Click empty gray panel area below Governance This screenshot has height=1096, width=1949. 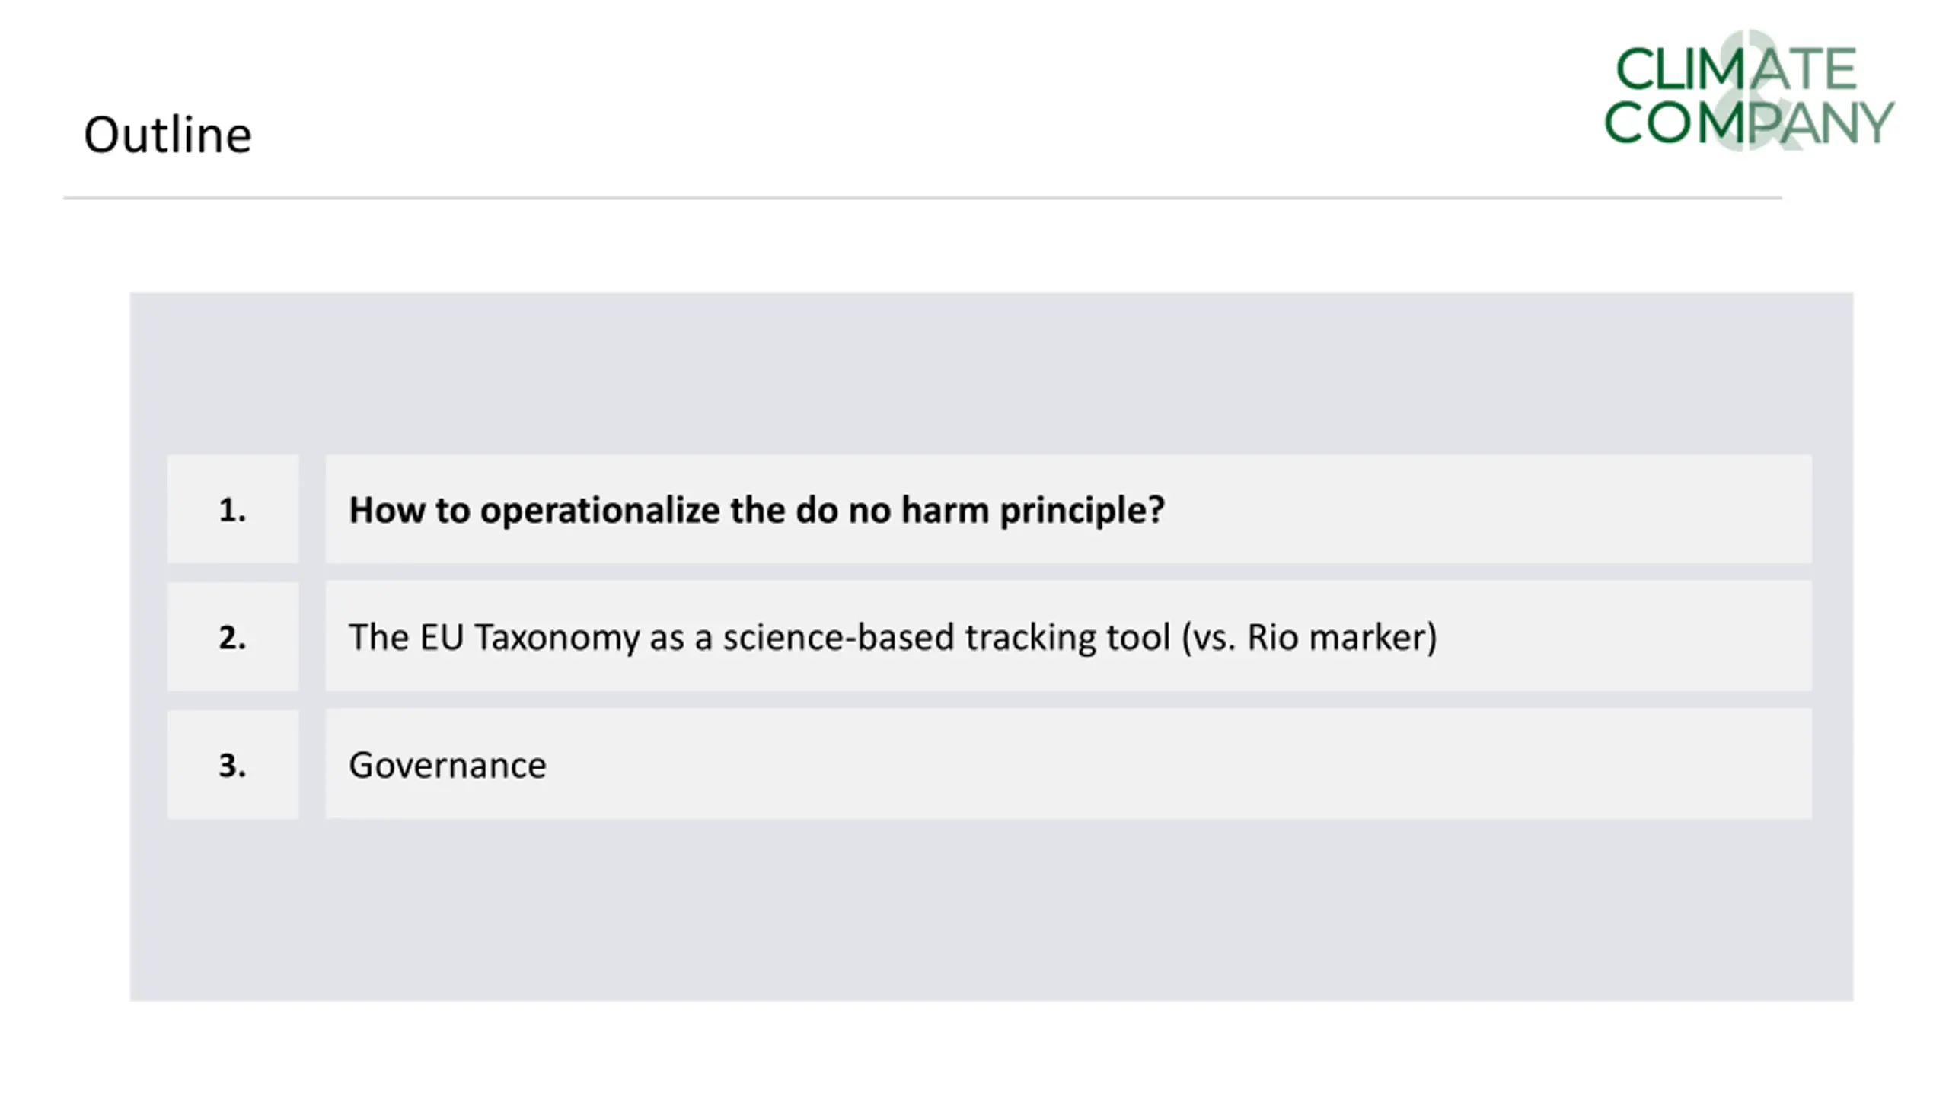tap(991, 910)
